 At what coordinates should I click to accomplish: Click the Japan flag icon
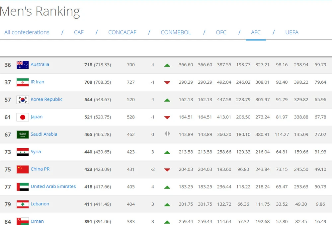(23, 117)
